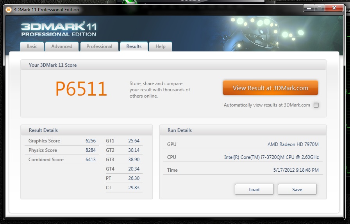Save the current benchmark result
Viewport: 350px width, 224px height.
[x=297, y=189]
